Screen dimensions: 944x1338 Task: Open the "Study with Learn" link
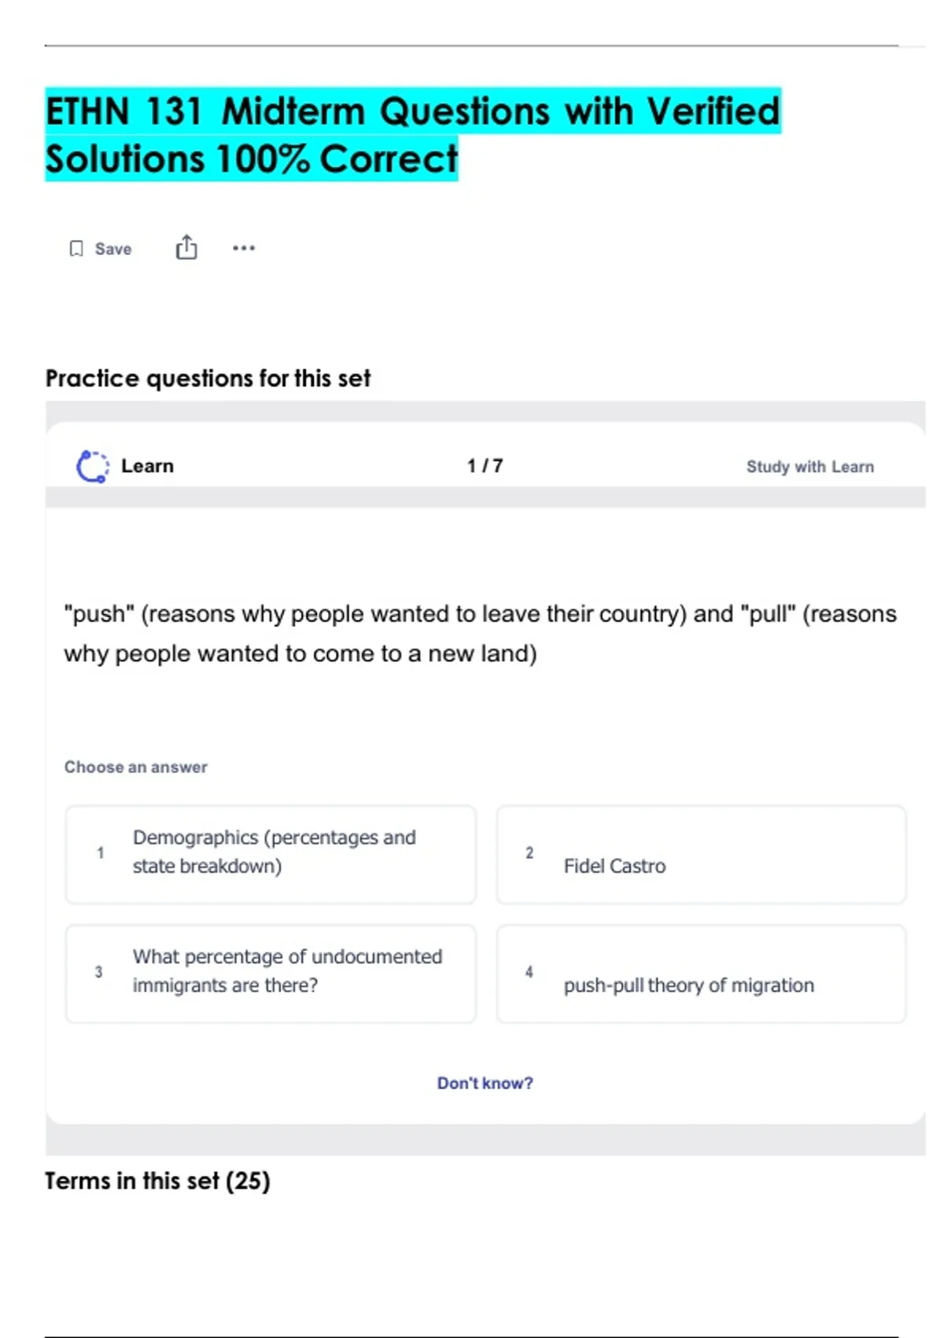click(809, 467)
